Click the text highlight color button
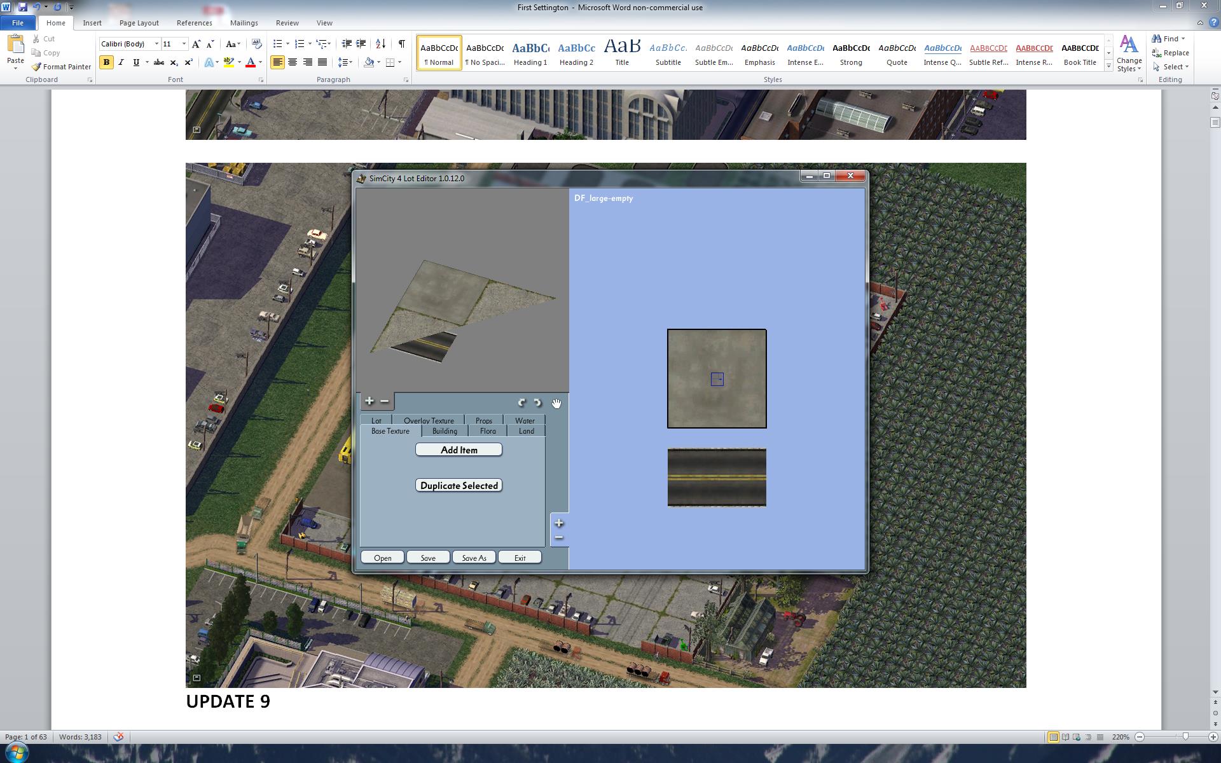Screen dimensions: 1221x763 click(x=228, y=62)
